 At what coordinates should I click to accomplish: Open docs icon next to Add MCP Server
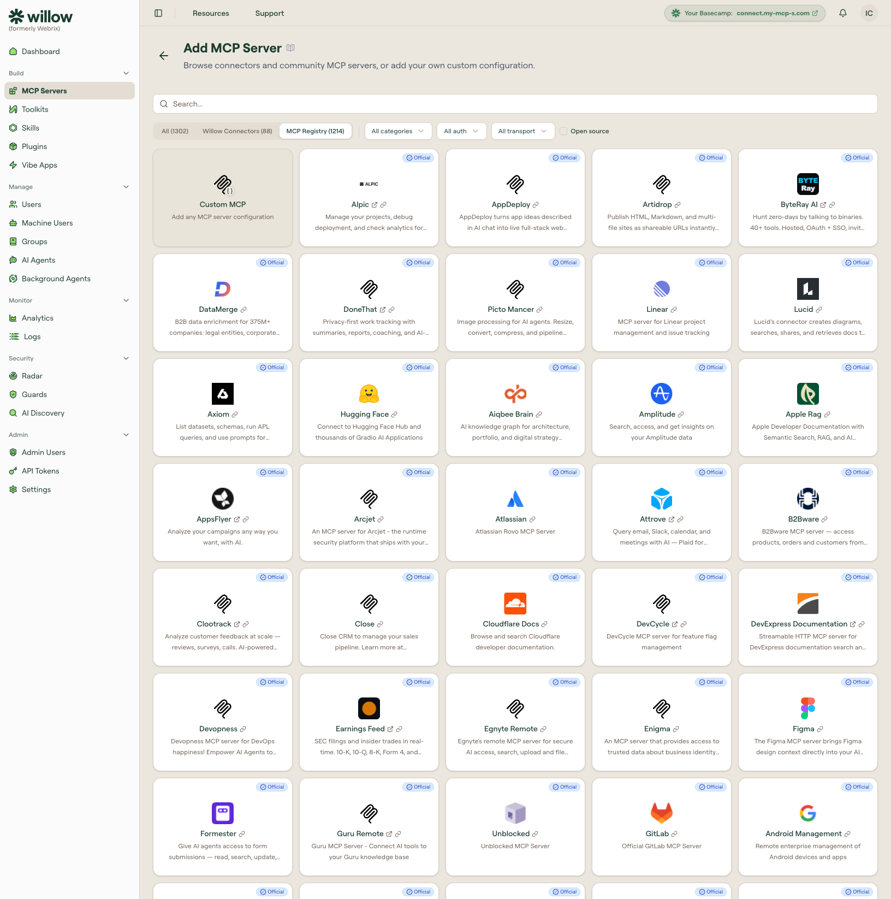pyautogui.click(x=290, y=48)
